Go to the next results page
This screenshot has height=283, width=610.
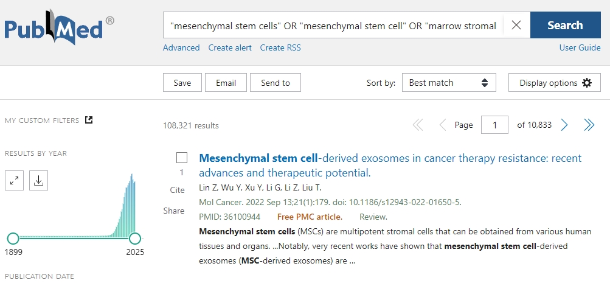tap(564, 125)
